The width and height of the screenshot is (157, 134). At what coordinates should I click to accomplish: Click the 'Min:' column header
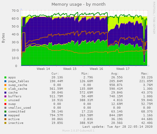click(85, 74)
